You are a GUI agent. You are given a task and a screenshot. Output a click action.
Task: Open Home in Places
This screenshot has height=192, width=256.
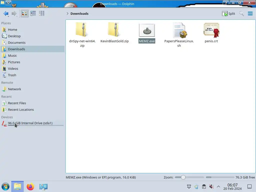pos(32,29)
